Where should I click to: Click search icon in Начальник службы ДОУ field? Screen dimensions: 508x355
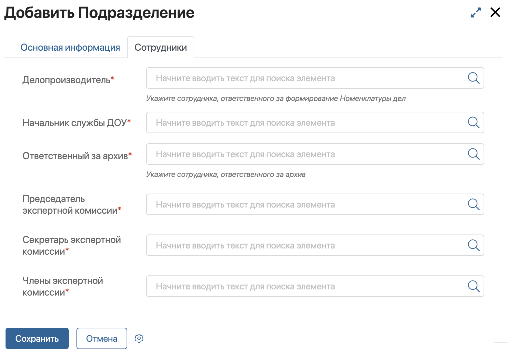(x=474, y=122)
